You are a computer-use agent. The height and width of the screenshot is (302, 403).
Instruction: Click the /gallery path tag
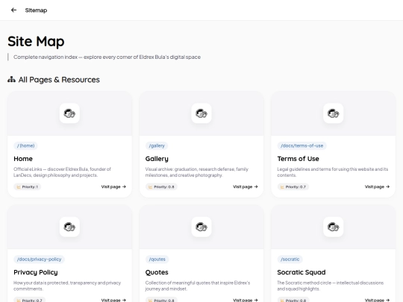pos(157,145)
